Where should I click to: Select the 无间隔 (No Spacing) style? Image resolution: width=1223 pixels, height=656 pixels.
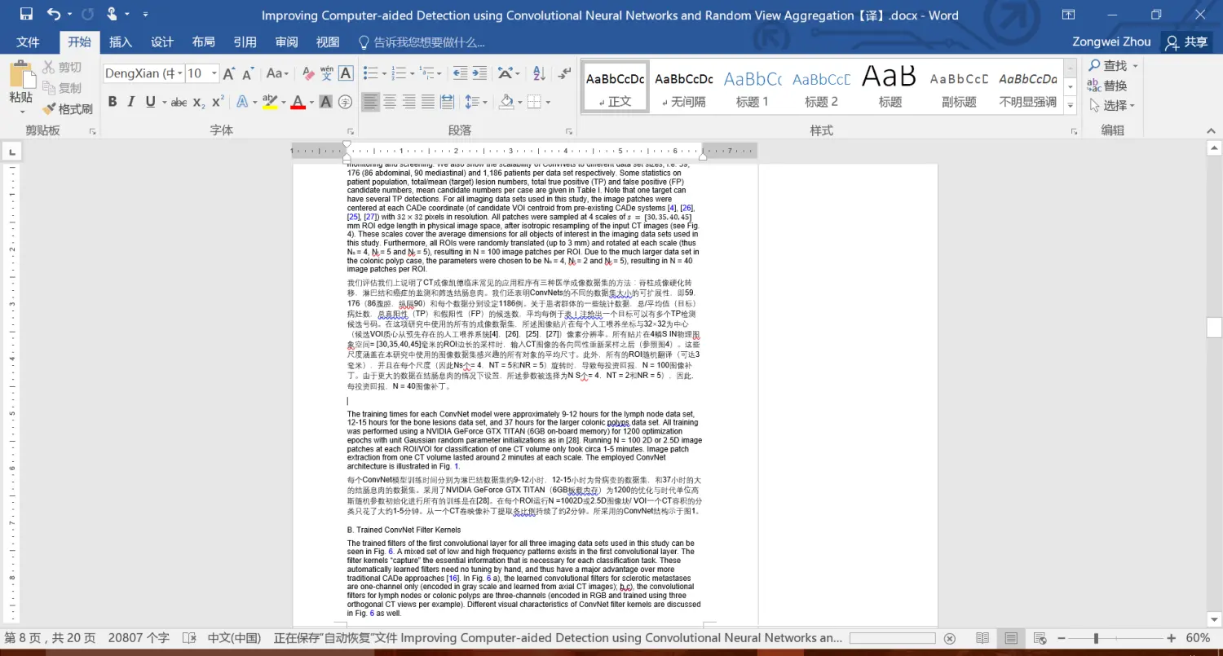click(x=684, y=87)
